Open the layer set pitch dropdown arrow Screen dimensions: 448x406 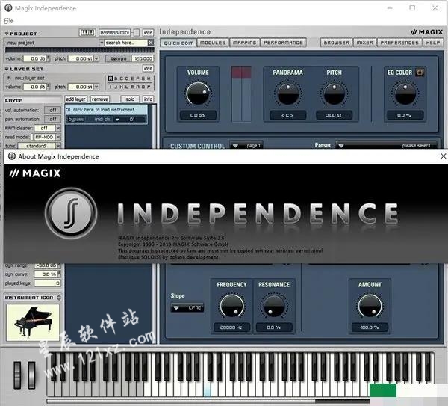(96, 87)
